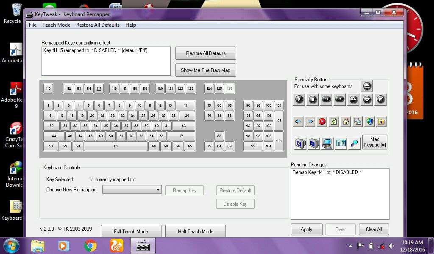The height and width of the screenshot is (254, 434).
Task: Select key 61 spacebar on the layout
Action: (x=116, y=146)
